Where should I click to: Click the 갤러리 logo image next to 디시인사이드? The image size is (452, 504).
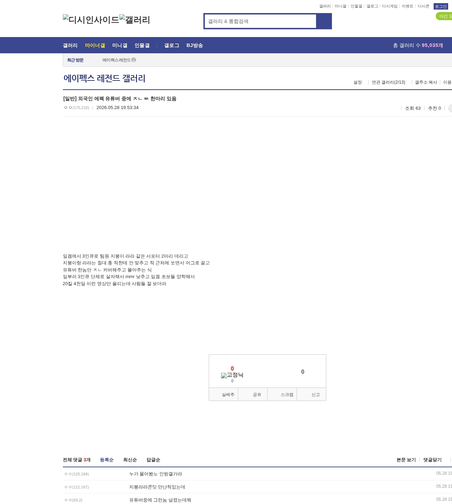[135, 20]
